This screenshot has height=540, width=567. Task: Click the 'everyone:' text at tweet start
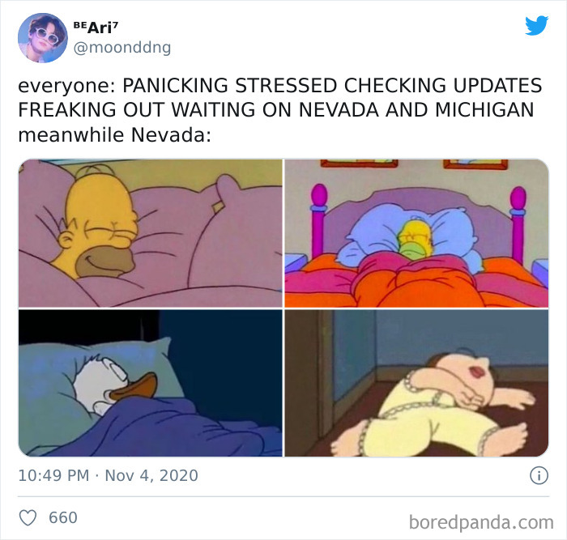point(66,86)
